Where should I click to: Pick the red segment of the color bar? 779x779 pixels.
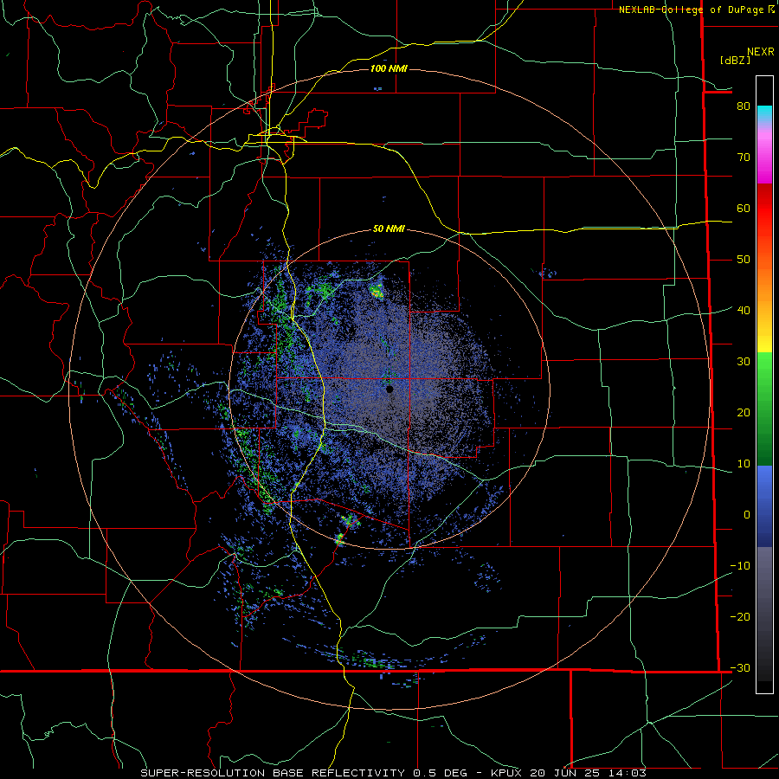764,209
